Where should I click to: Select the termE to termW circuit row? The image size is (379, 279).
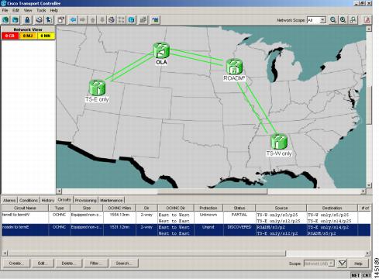tap(186, 218)
